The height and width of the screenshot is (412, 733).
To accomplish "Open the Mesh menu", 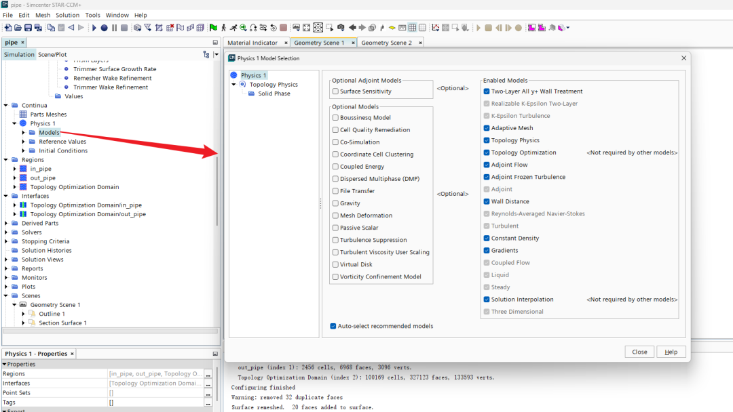I will (x=43, y=15).
